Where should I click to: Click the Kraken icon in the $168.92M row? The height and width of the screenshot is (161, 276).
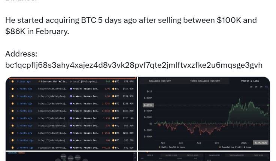click(x=71, y=89)
